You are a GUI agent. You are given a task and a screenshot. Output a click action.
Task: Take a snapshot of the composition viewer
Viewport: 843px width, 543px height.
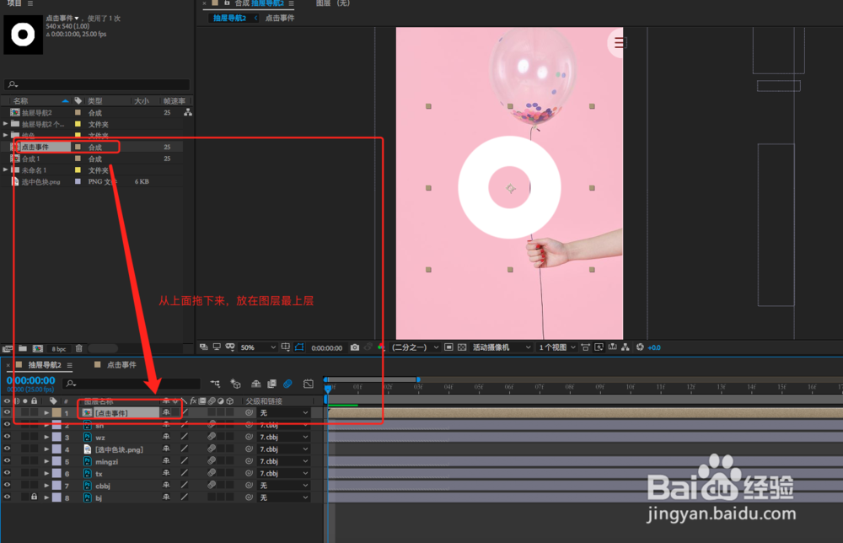tap(355, 347)
